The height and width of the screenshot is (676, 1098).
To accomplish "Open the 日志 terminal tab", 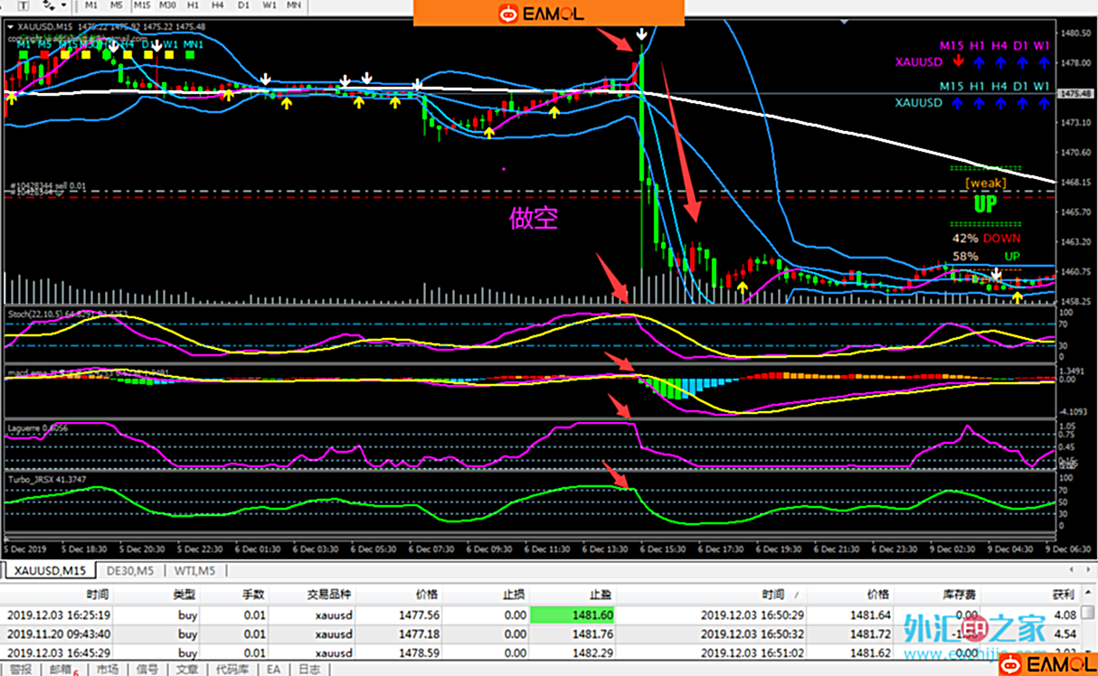I will [x=308, y=670].
